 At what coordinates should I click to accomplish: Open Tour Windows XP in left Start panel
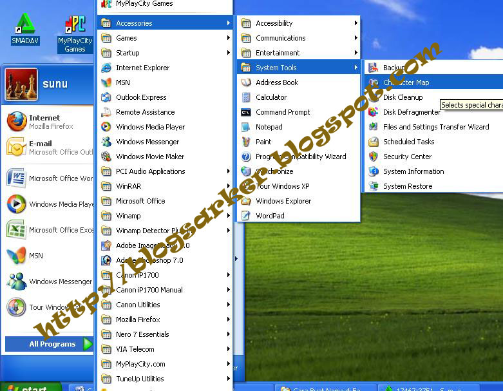pos(50,307)
